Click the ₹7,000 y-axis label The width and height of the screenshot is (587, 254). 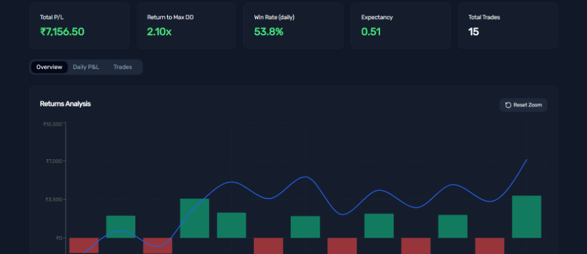(54, 161)
